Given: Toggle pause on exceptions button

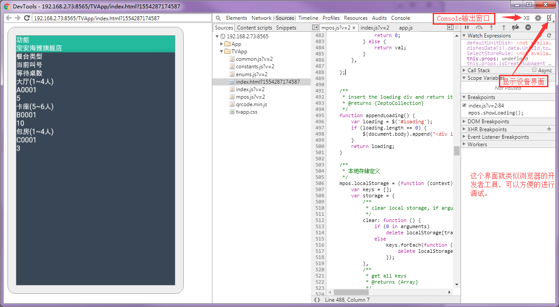Looking at the screenshot, I should pyautogui.click(x=528, y=27).
